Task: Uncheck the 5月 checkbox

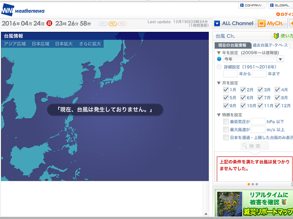Action: (226, 98)
